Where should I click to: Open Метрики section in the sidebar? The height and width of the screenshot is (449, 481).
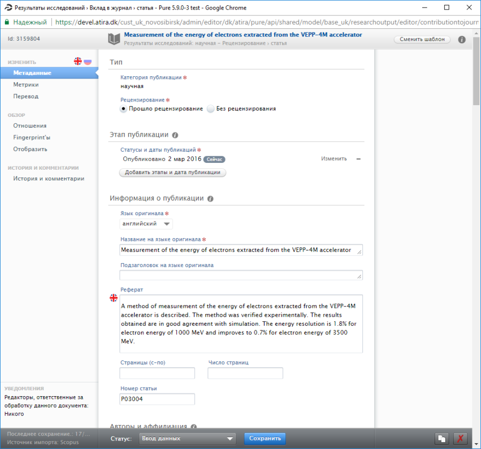click(26, 84)
